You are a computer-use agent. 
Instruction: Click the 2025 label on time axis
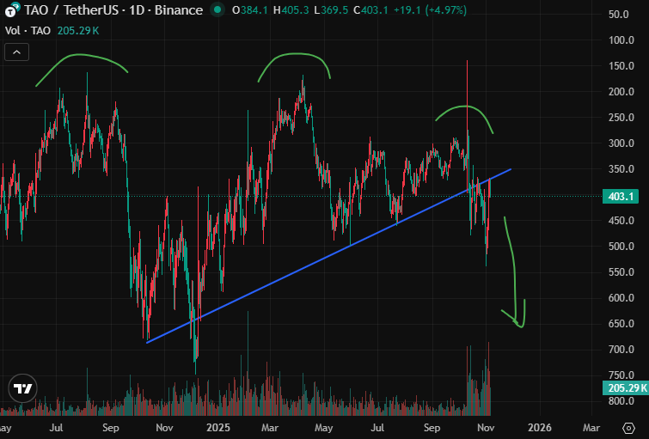tap(218, 428)
